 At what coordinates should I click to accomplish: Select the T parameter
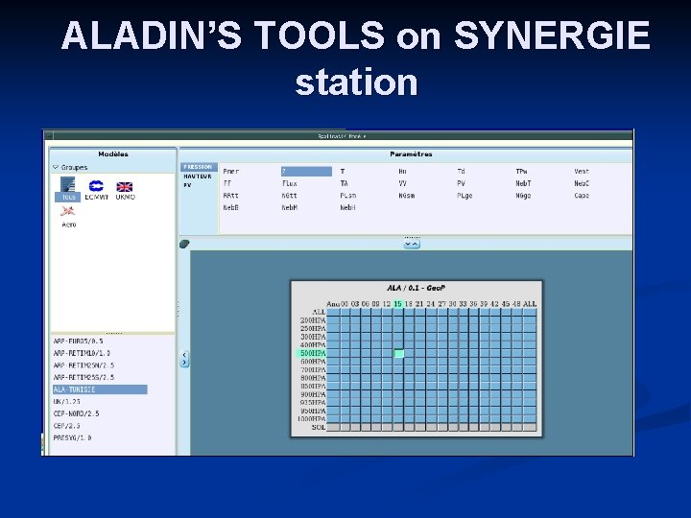point(343,172)
